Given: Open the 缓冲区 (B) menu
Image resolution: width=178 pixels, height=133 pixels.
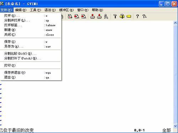Looking at the screenshot, I should click(67, 10).
